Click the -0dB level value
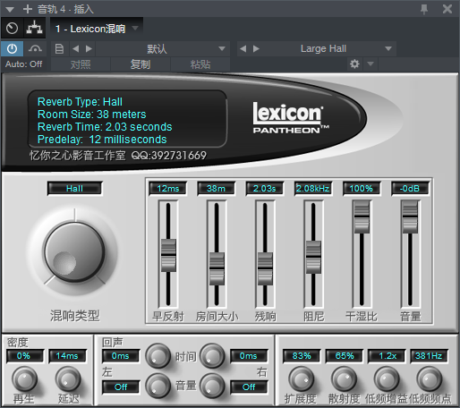Image resolution: width=460 pixels, height=408 pixels. click(x=410, y=189)
